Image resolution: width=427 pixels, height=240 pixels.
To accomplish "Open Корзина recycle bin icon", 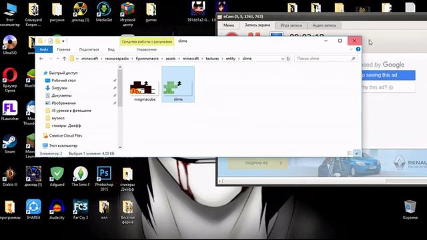I will tap(410, 209).
